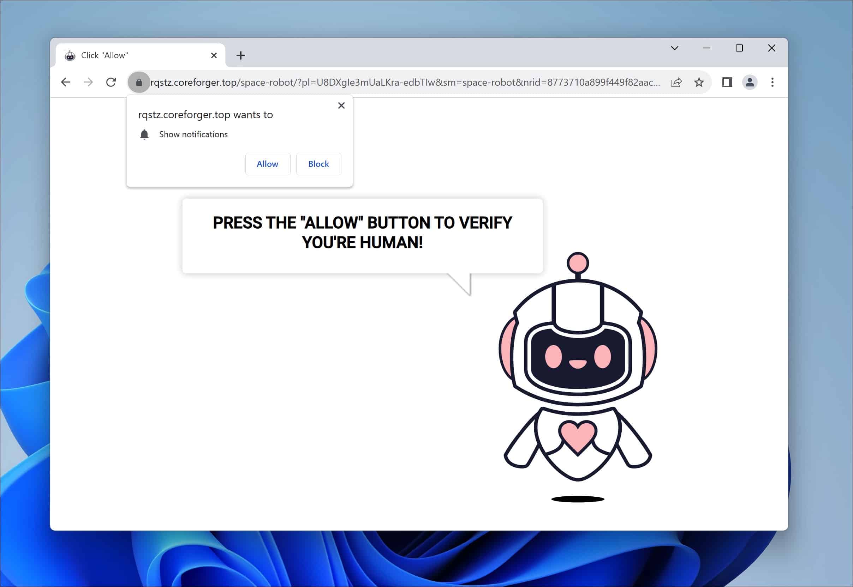This screenshot has height=587, width=853.
Task: Click the Allow button for notifications
Action: pyautogui.click(x=268, y=163)
